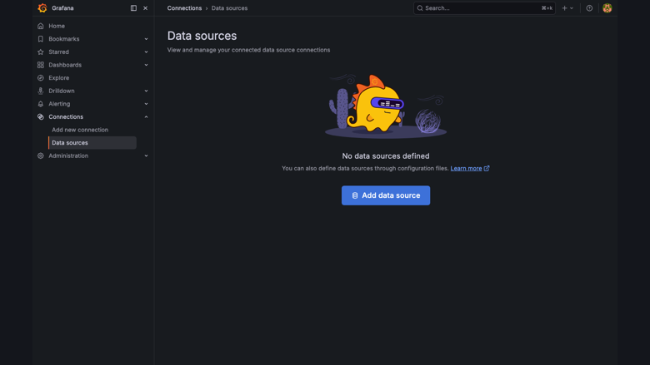Open Administration in the sidebar
Viewport: 650px width, 365px height.
pyautogui.click(x=68, y=155)
